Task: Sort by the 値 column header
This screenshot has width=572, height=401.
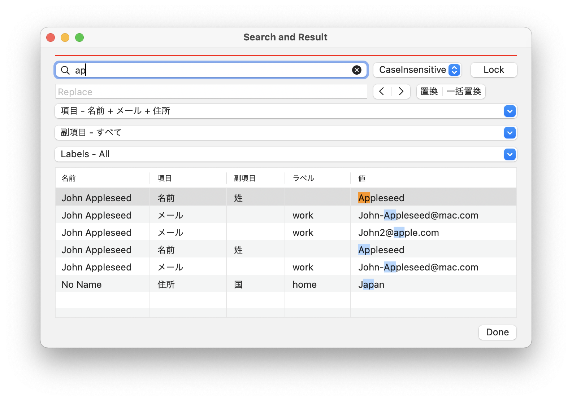Action: 433,178
